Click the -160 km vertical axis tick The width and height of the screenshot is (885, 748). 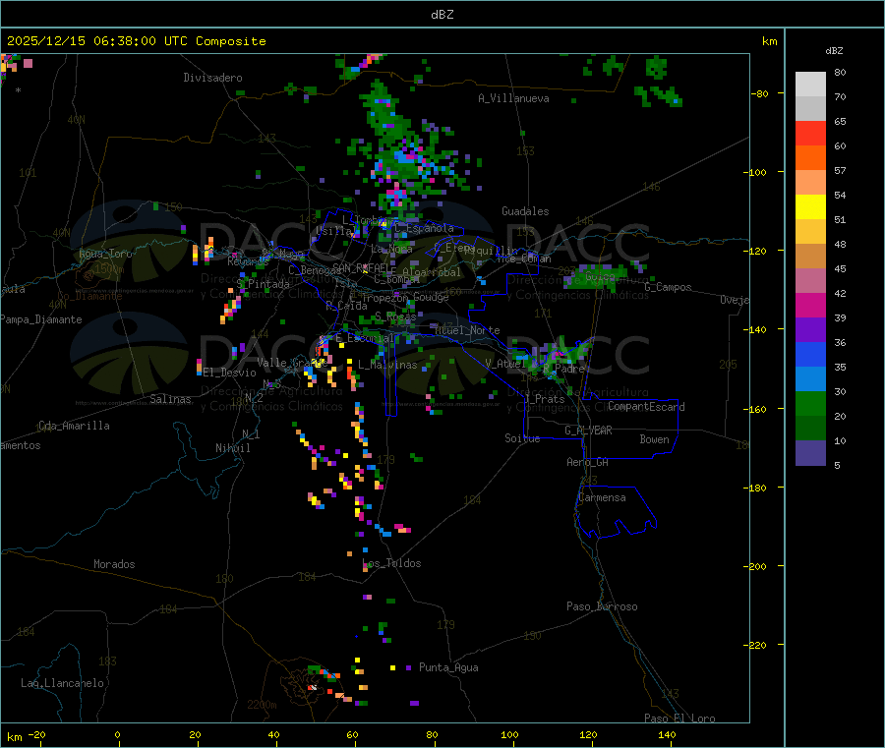point(756,409)
